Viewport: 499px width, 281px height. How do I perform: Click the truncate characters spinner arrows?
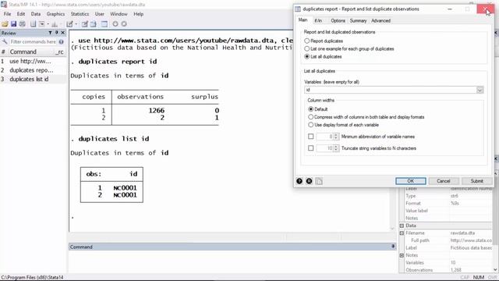336,148
